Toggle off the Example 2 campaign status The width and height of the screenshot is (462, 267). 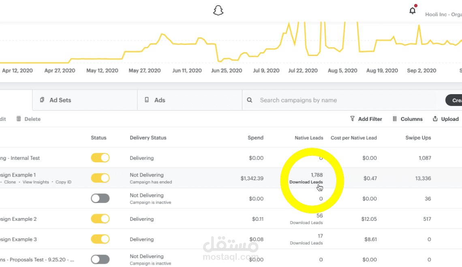(x=100, y=219)
